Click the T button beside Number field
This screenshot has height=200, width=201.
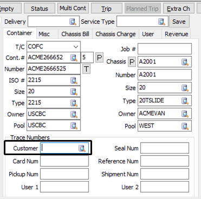point(87,69)
